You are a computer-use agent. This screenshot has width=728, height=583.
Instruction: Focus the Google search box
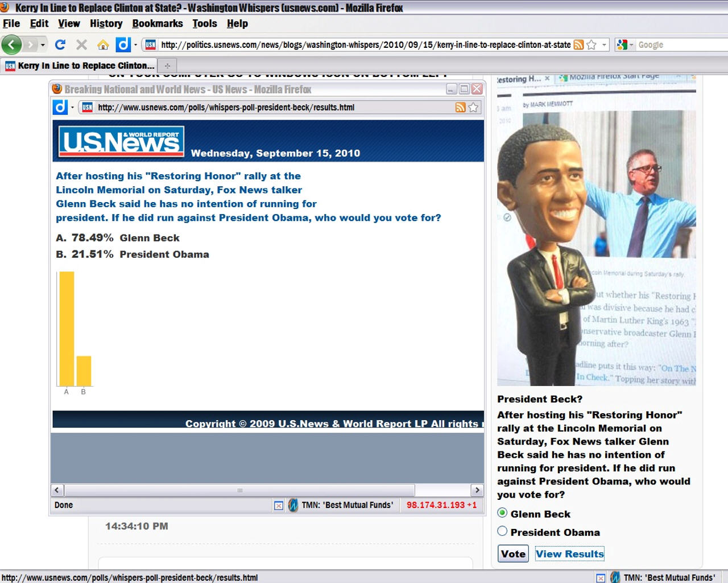tap(682, 45)
